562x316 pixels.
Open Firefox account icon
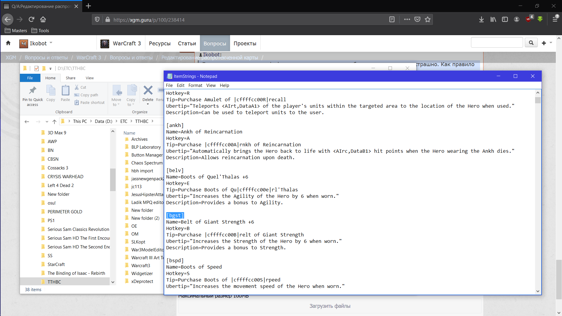517,20
